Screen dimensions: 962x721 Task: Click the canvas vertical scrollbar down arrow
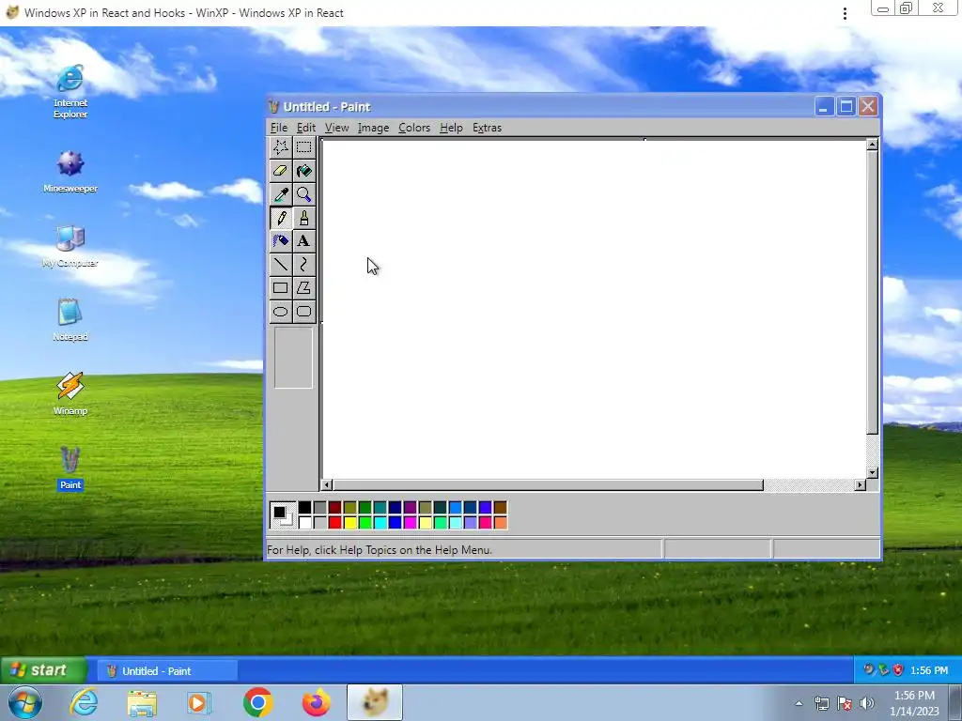(x=872, y=473)
